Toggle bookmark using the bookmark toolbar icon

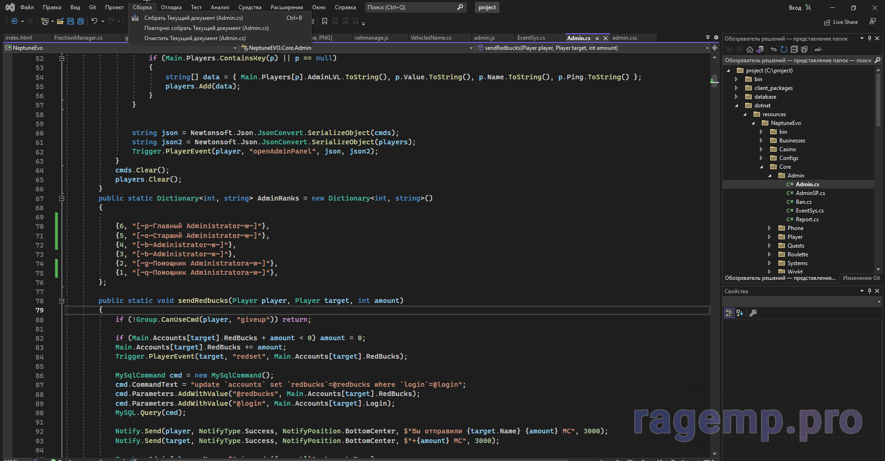(x=325, y=21)
